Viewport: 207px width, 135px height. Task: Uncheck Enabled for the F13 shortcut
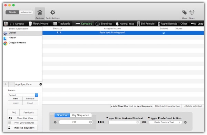tap(164, 33)
